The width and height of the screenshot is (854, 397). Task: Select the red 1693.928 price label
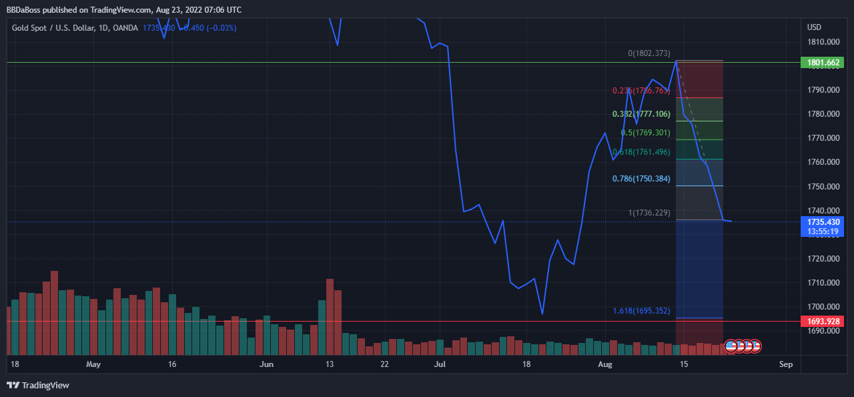click(x=823, y=322)
